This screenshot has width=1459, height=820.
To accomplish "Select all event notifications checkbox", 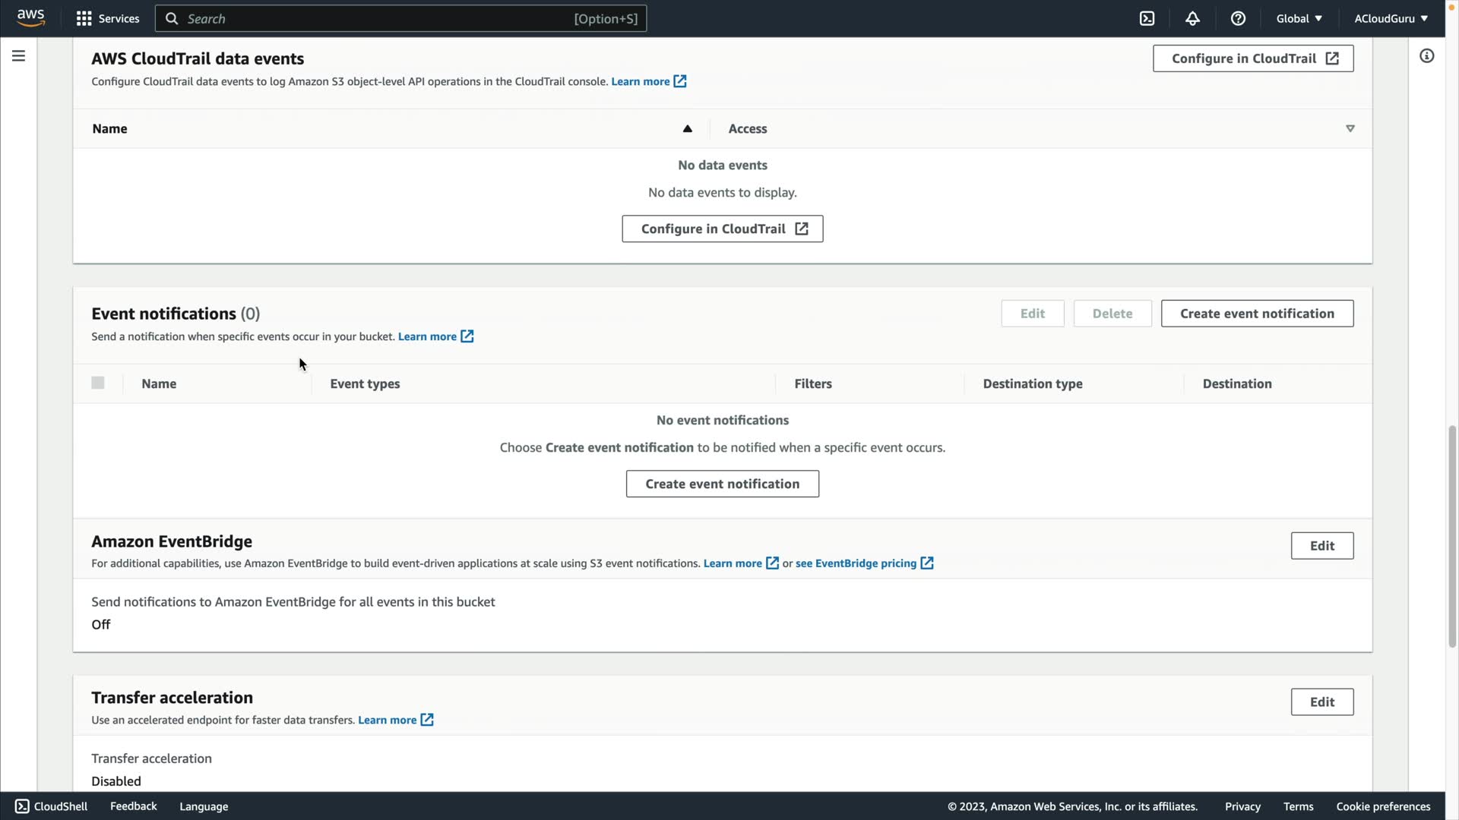I will point(98,383).
